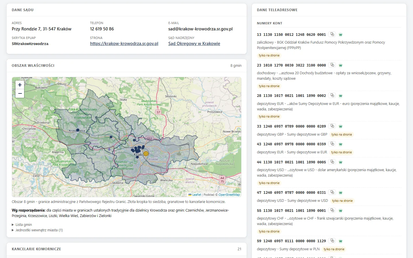Click 'tylko na stronie' tag beside Sumy depozytowe w EUR
This screenshot has height=258, width=413.
click(x=341, y=152)
